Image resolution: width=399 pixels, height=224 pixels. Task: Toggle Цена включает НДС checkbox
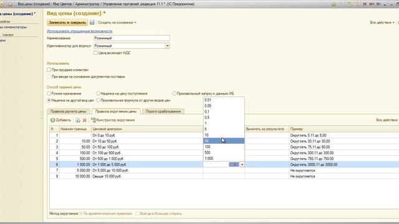coord(95,53)
